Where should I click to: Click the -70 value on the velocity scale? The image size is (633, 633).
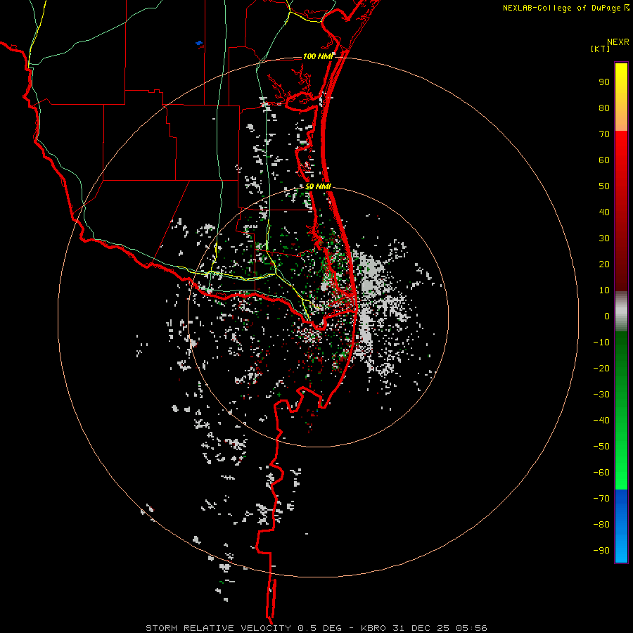[601, 499]
